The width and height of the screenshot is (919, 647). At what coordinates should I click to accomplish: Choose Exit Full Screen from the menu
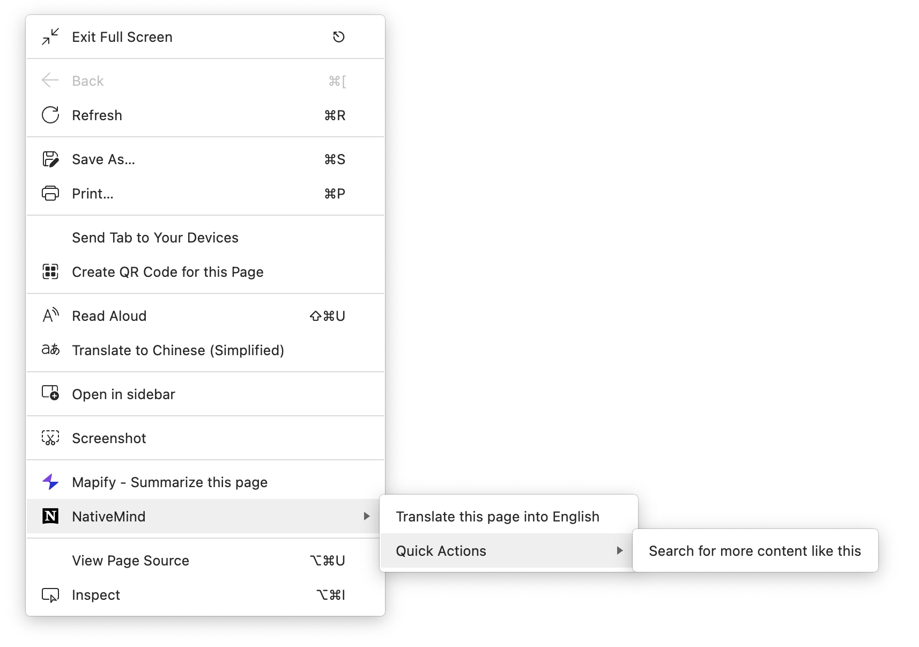tap(205, 37)
